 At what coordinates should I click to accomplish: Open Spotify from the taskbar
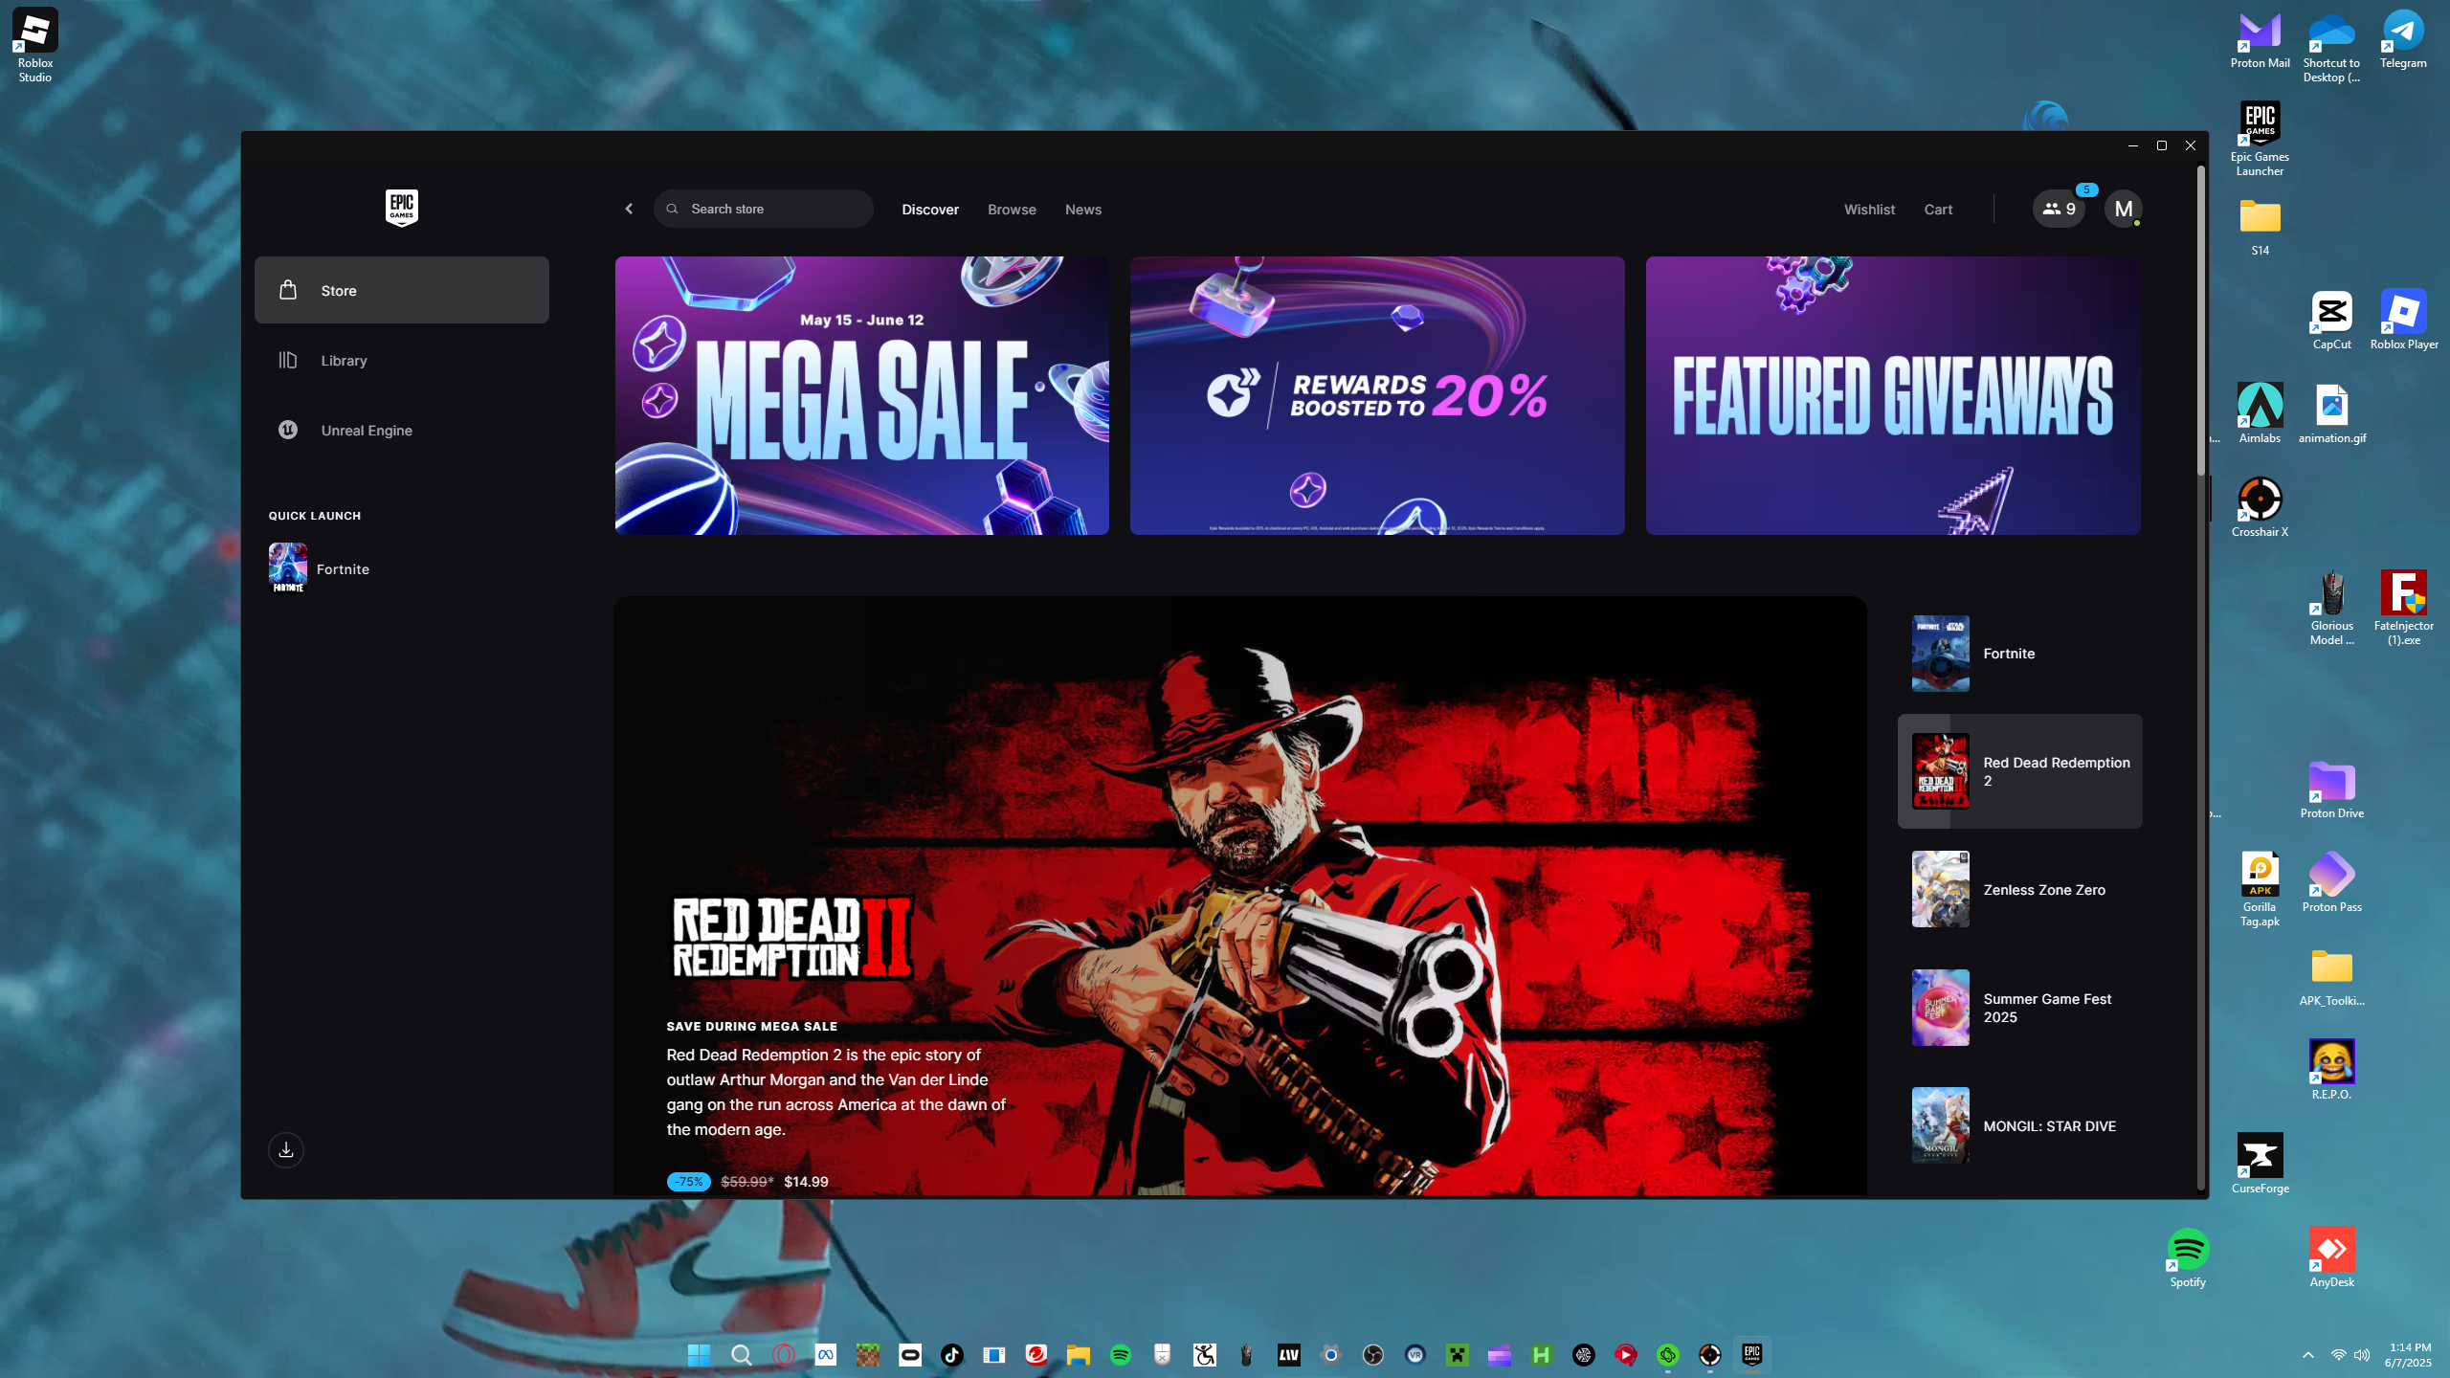click(x=1120, y=1354)
